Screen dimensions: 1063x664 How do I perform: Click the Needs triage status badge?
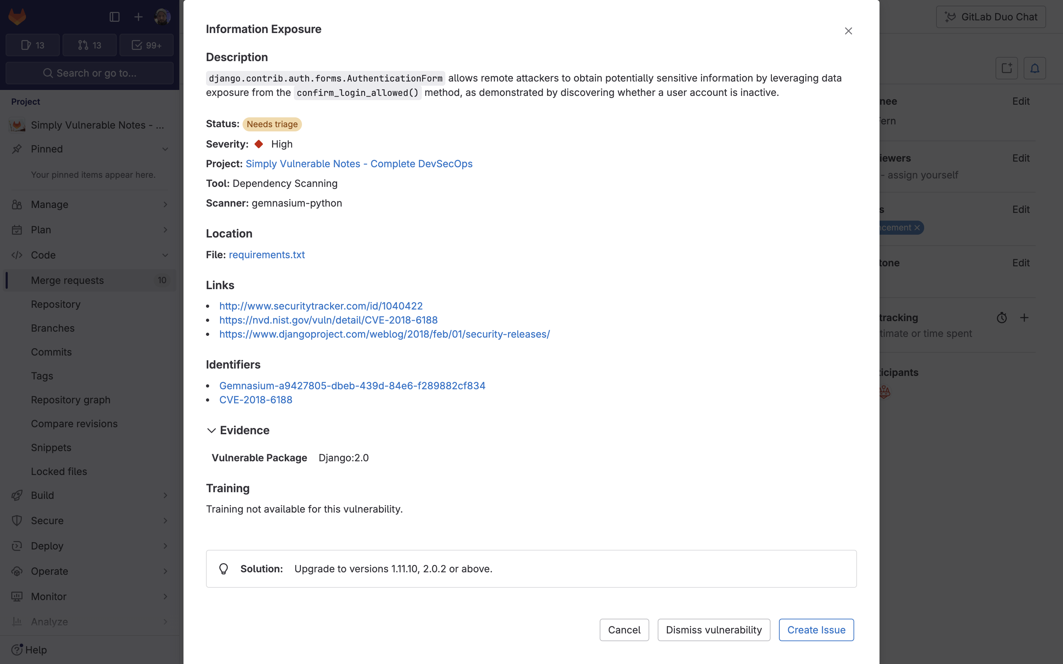coord(272,124)
